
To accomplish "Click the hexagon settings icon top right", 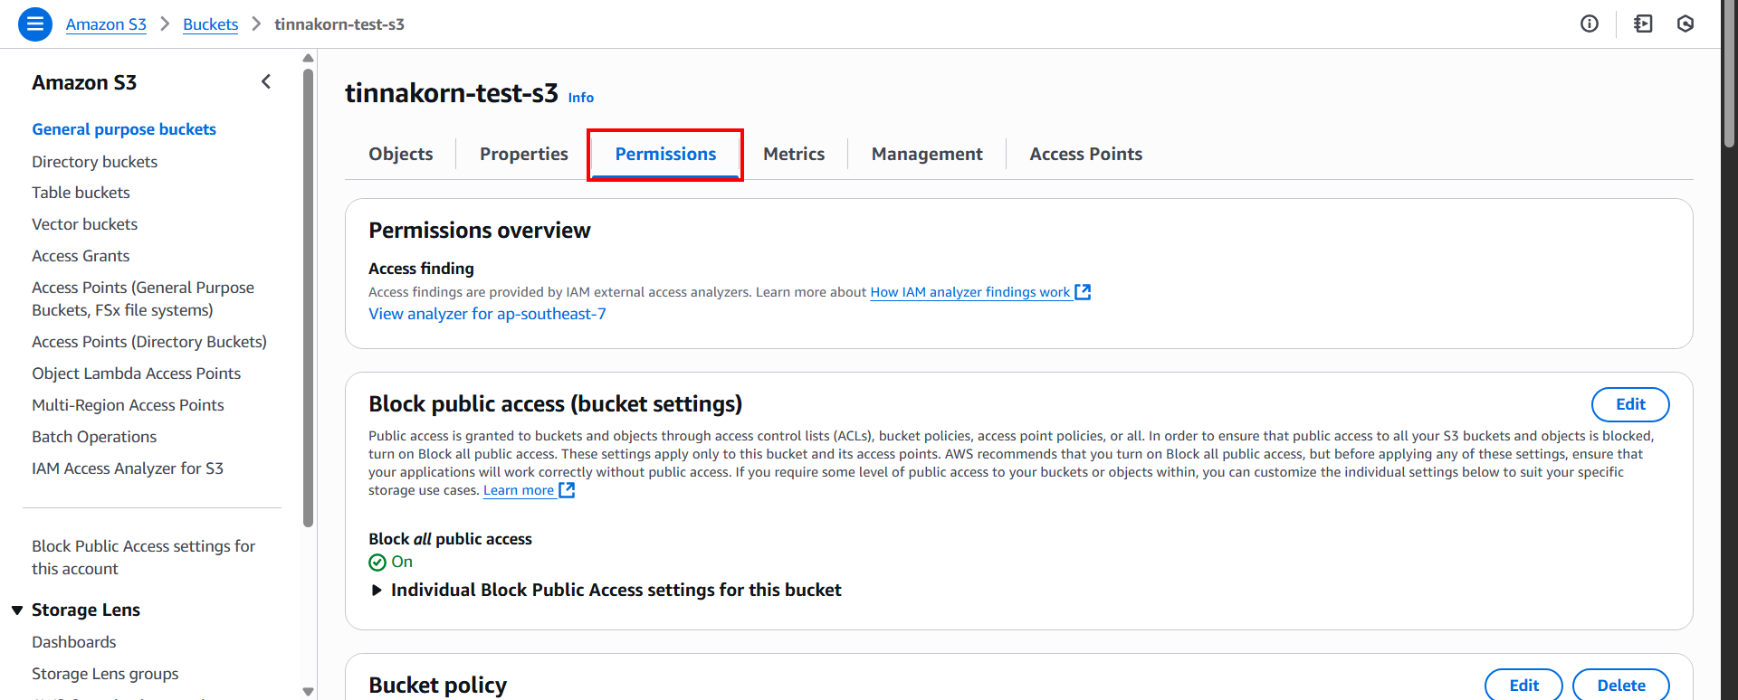I will click(x=1685, y=24).
